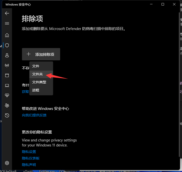Open the 隐私设置 link
The height and width of the screenshot is (172, 182).
click(x=29, y=152)
